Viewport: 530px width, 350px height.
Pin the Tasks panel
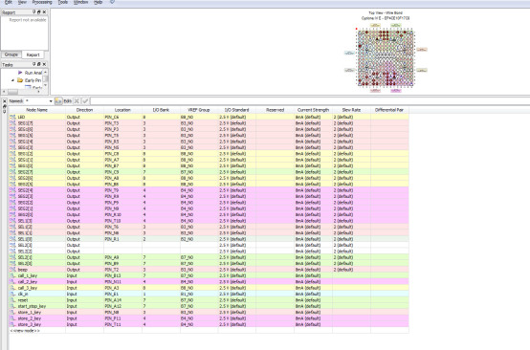33,64
